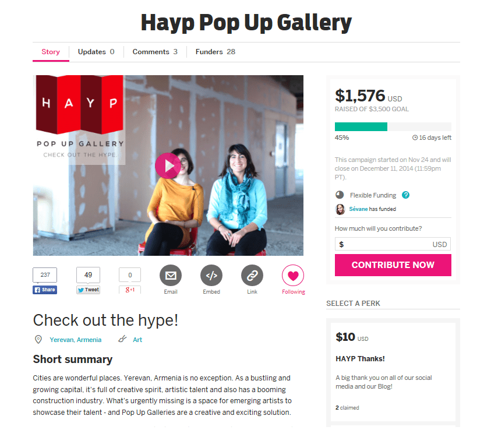The width and height of the screenshot is (491, 444).
Task: Share the campaign on Facebook
Action: pos(45,290)
